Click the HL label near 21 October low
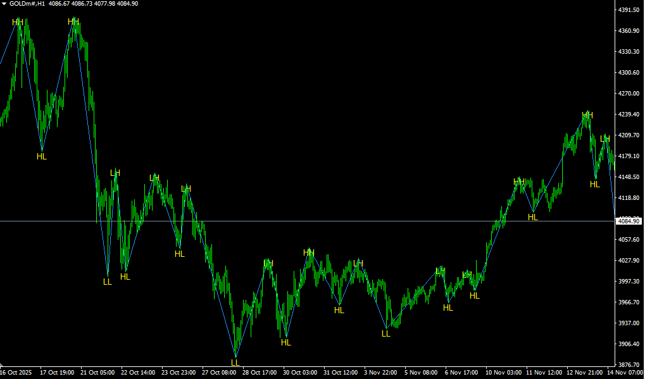The width and height of the screenshot is (645, 379). pyautogui.click(x=125, y=276)
